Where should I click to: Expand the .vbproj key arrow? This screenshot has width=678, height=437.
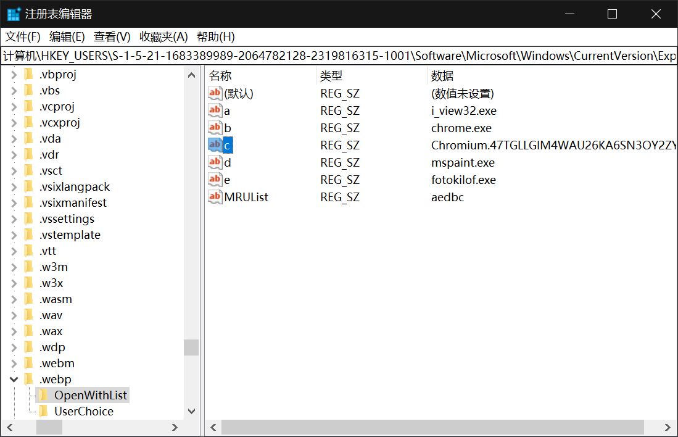14,75
